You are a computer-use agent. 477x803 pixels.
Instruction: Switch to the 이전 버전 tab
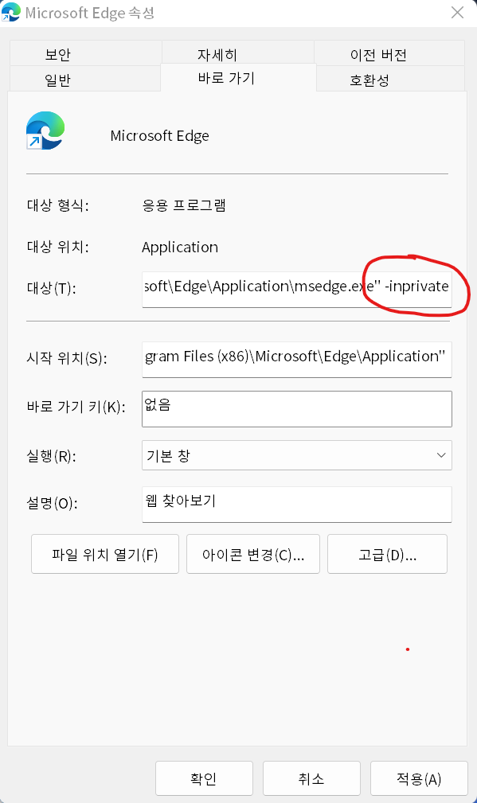[x=389, y=53]
